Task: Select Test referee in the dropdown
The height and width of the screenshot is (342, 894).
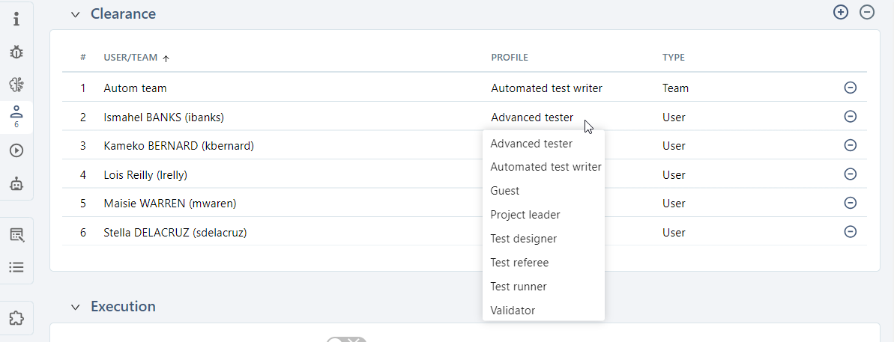Action: tap(519, 263)
